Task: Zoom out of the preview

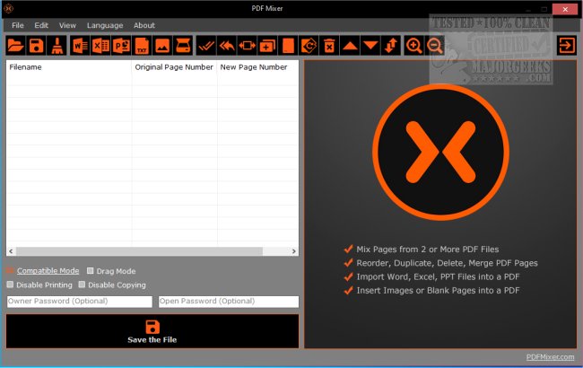Action: (434, 46)
